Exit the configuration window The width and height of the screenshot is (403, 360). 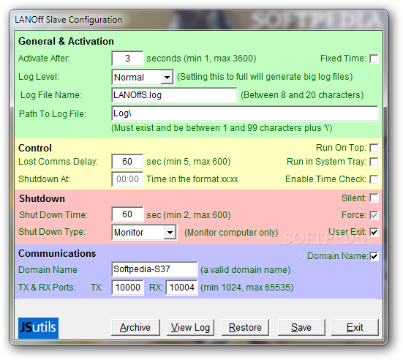(355, 328)
